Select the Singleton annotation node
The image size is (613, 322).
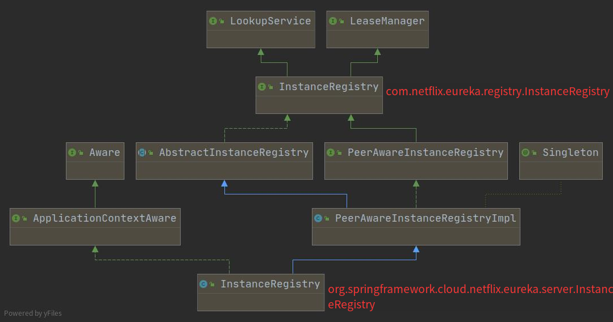point(561,161)
